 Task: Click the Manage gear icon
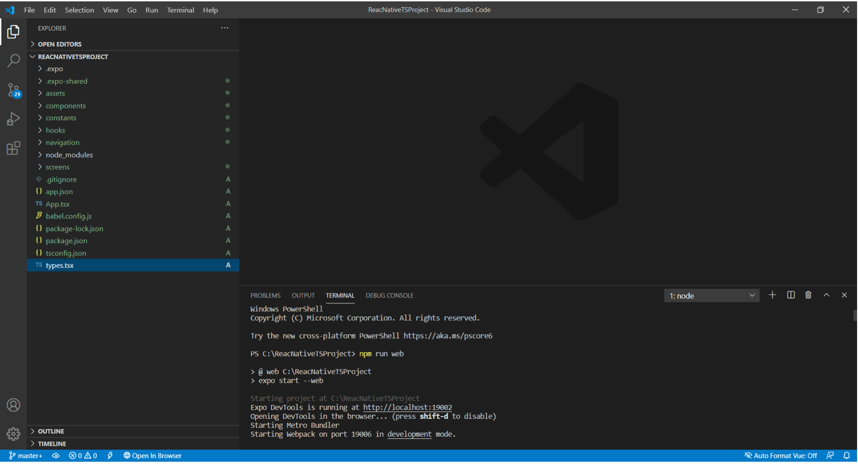(x=13, y=434)
